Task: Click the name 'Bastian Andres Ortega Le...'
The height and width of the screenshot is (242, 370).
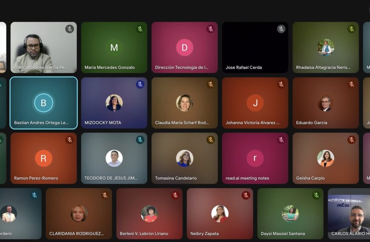Action: [x=41, y=123]
